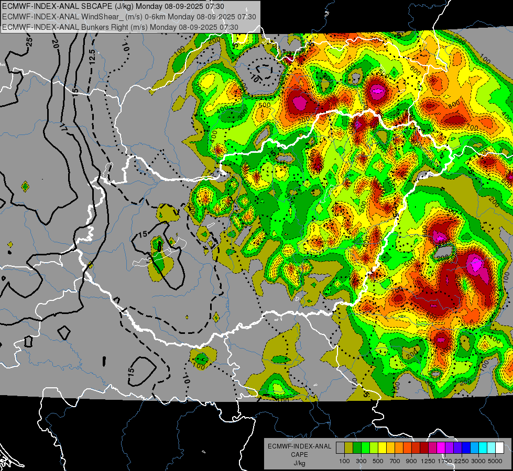Select the bright magenta legend swatch
This screenshot has height=471, width=513.
[441, 447]
